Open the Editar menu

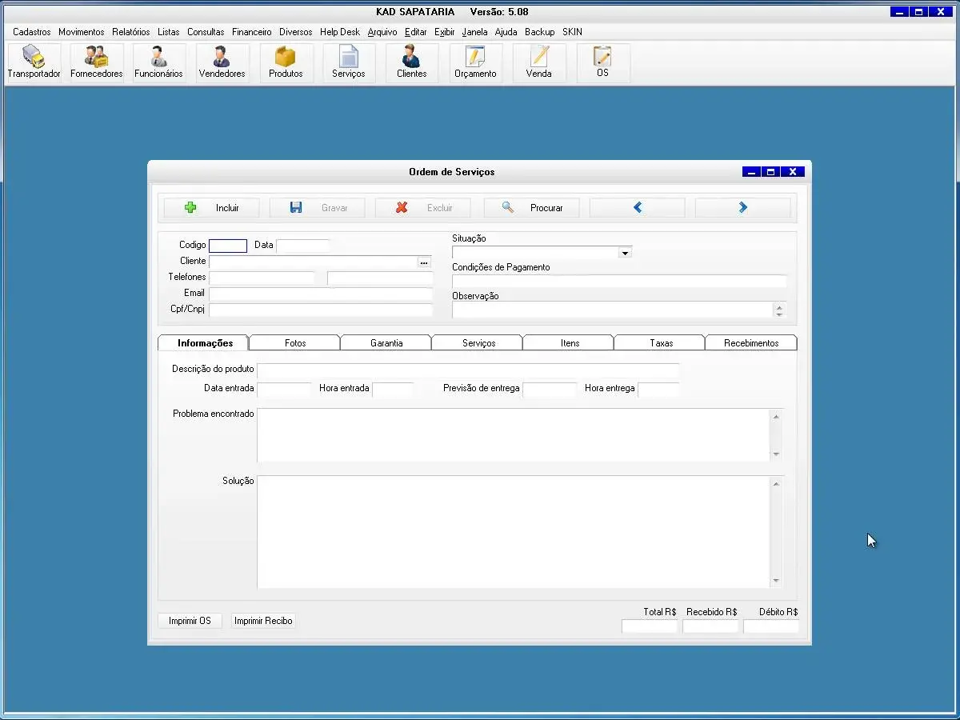(416, 32)
